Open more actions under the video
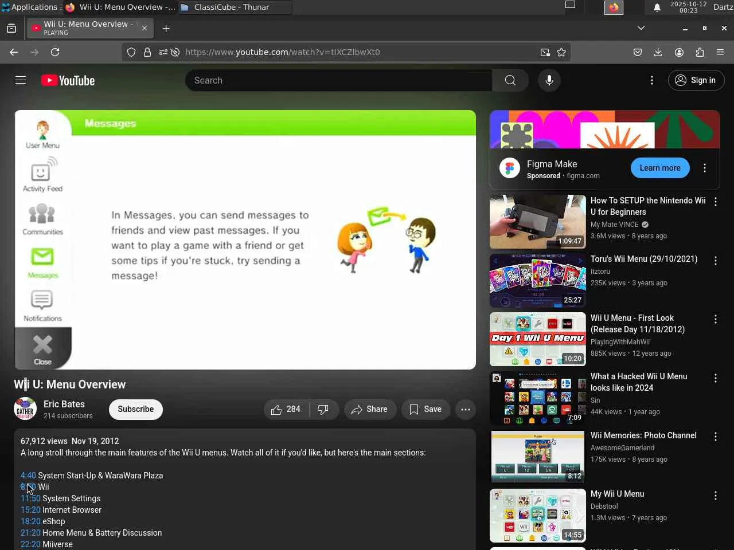734x550 pixels. [x=466, y=409]
